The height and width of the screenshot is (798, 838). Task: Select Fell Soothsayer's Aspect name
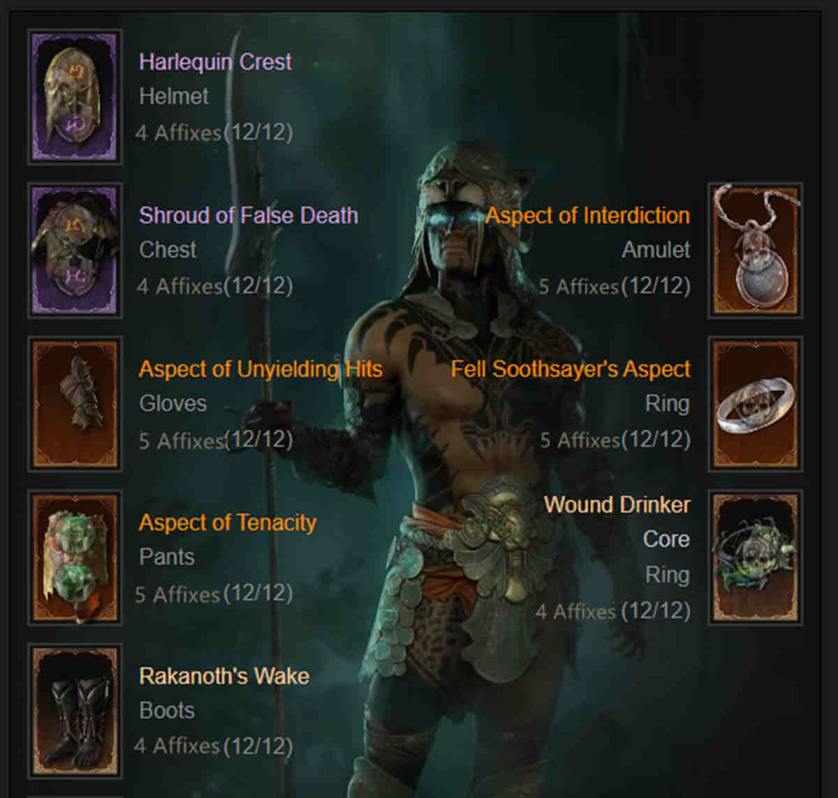pyautogui.click(x=571, y=369)
